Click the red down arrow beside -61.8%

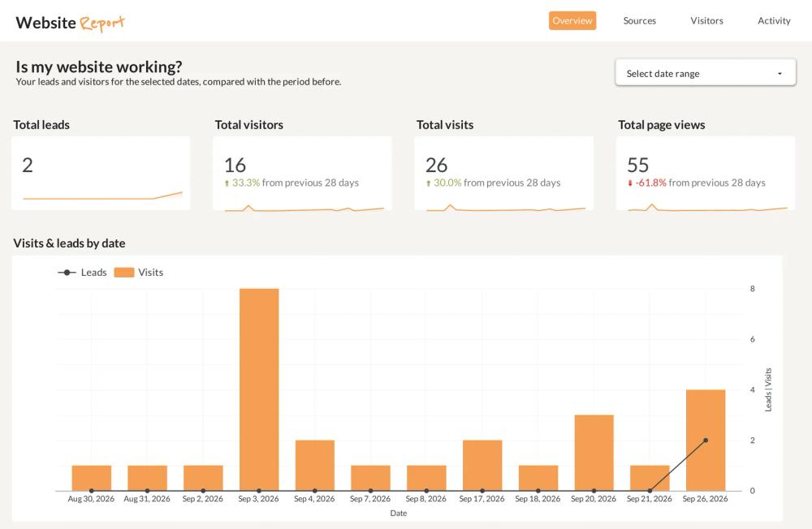pyautogui.click(x=630, y=183)
